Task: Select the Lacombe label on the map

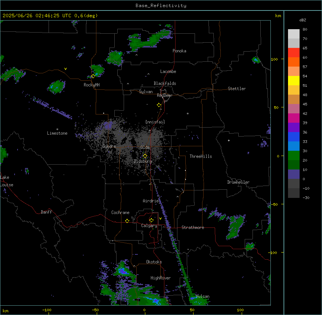Action: pyautogui.click(x=168, y=71)
